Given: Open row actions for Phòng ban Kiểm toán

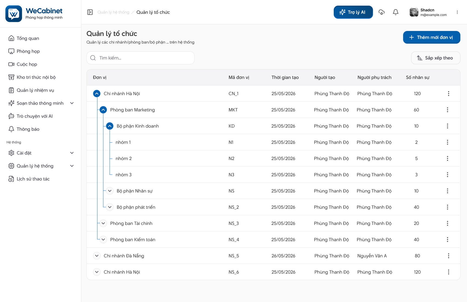Looking at the screenshot, I should [x=448, y=240].
